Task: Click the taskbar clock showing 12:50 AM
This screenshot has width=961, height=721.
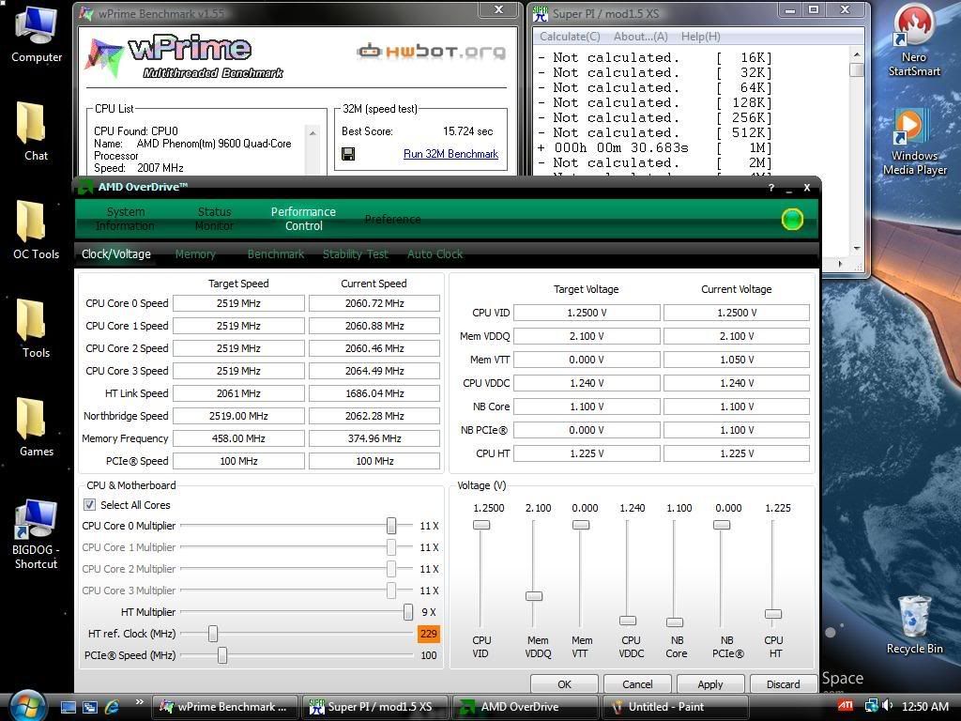Action: (x=925, y=706)
